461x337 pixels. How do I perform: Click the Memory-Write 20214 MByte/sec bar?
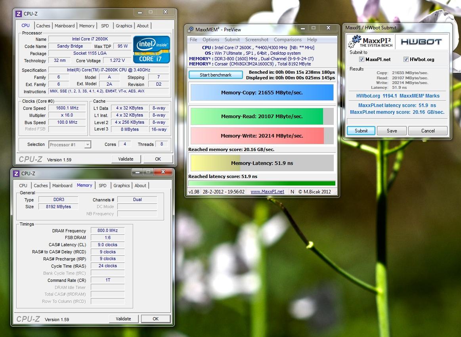pyautogui.click(x=262, y=136)
